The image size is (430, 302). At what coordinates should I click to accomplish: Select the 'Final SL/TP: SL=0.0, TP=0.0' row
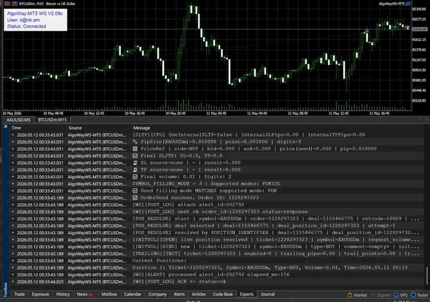[x=217, y=156]
